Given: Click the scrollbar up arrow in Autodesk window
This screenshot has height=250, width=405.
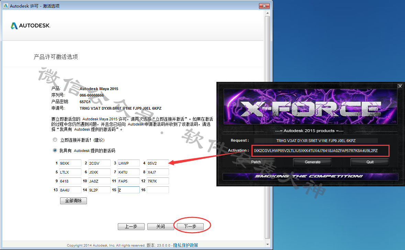Looking at the screenshot, I should point(268,13).
